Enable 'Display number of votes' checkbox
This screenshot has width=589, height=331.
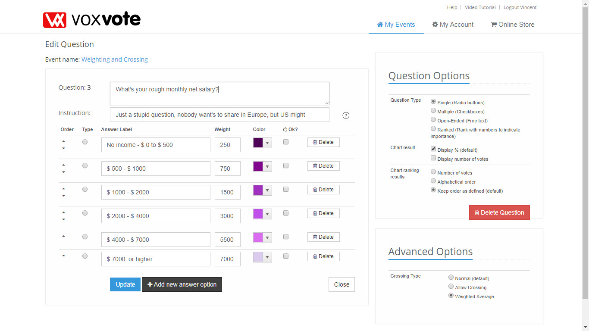pos(433,158)
